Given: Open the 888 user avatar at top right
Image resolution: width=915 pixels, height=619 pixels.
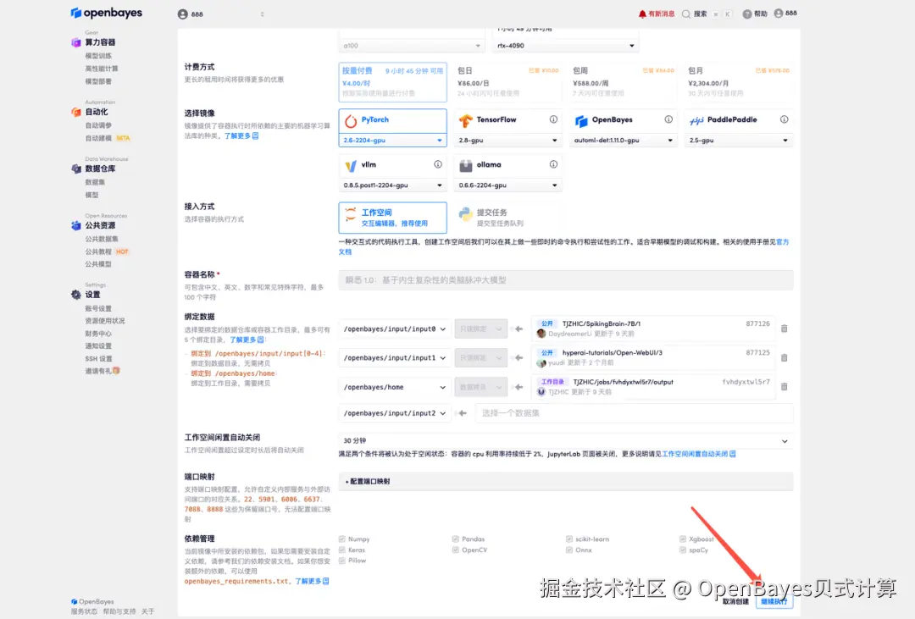Looking at the screenshot, I should point(779,14).
